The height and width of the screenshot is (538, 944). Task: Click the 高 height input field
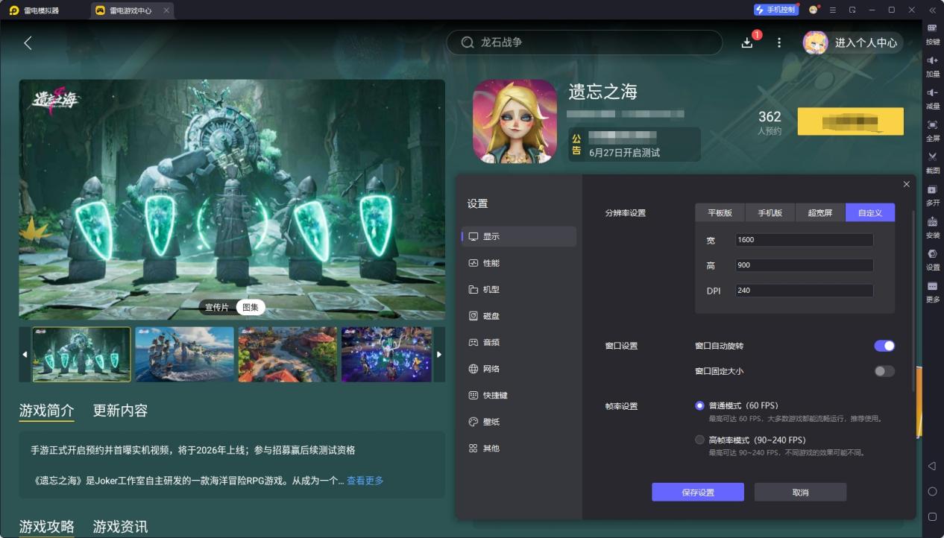click(x=804, y=265)
